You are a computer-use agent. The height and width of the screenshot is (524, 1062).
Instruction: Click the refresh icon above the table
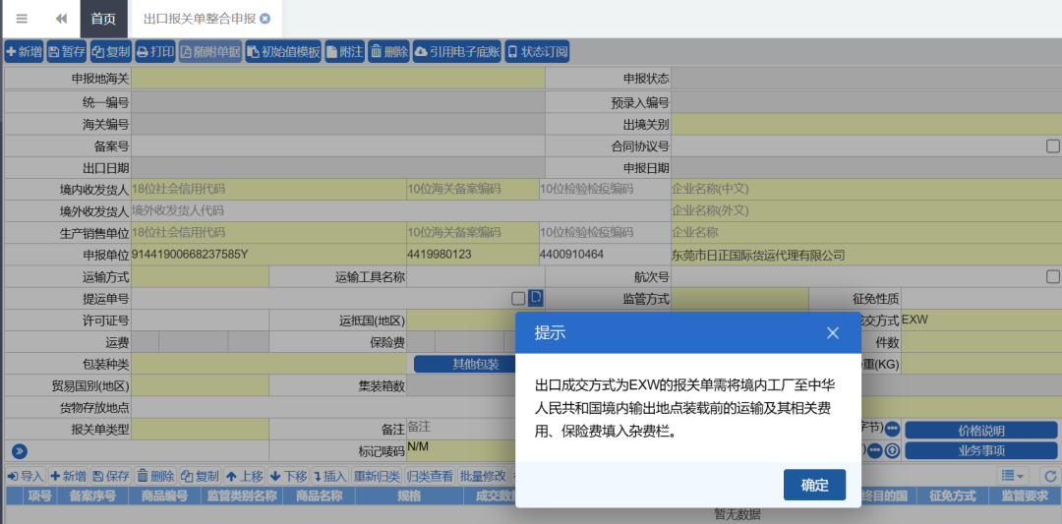[1049, 476]
